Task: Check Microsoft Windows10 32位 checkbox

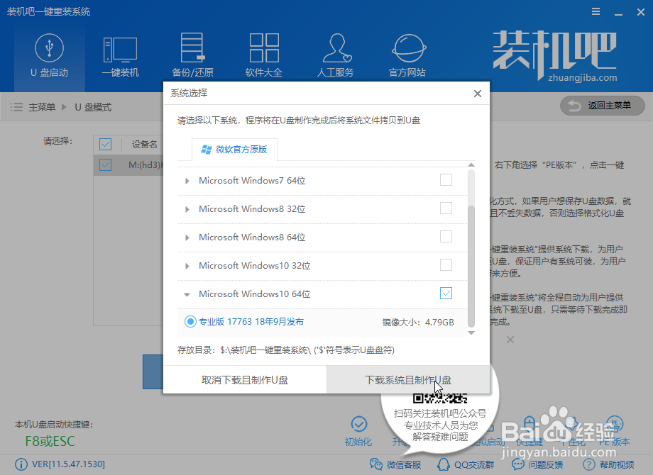Action: point(446,265)
